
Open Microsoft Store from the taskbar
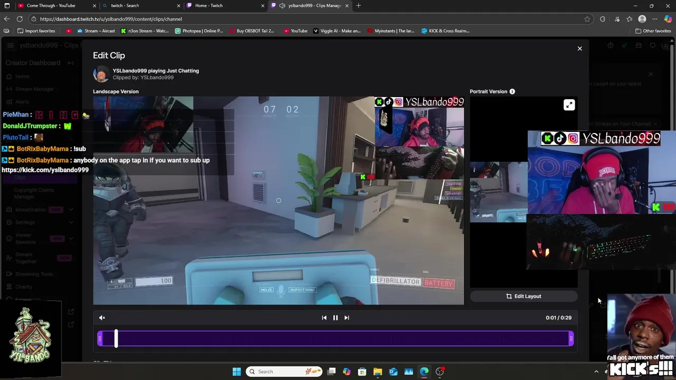pyautogui.click(x=362, y=372)
